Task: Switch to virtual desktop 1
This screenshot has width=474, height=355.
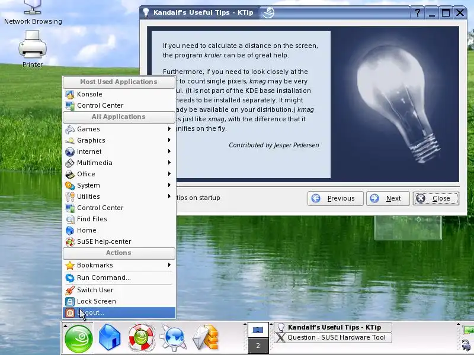Action: (258, 330)
